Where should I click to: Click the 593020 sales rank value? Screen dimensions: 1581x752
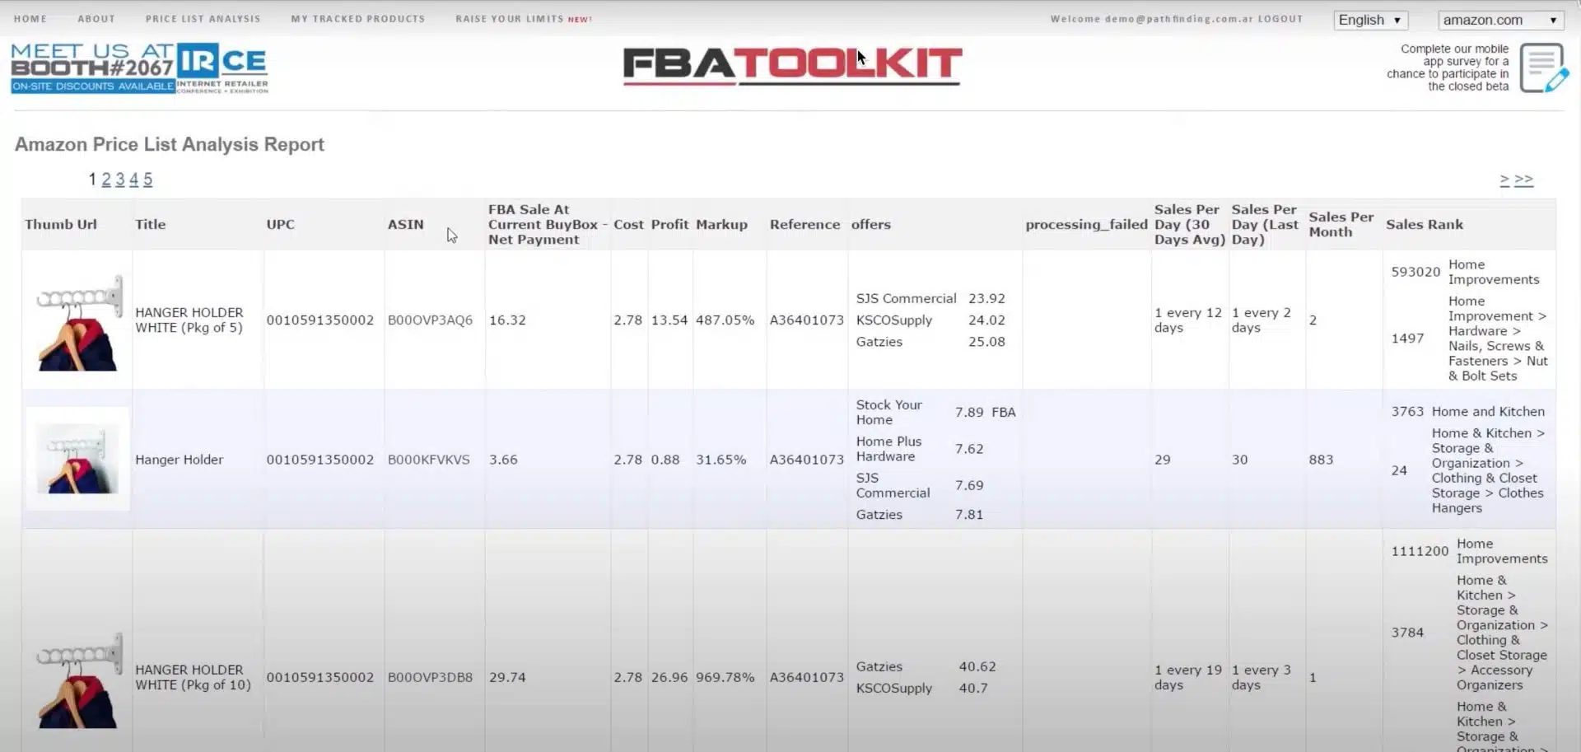(1415, 272)
